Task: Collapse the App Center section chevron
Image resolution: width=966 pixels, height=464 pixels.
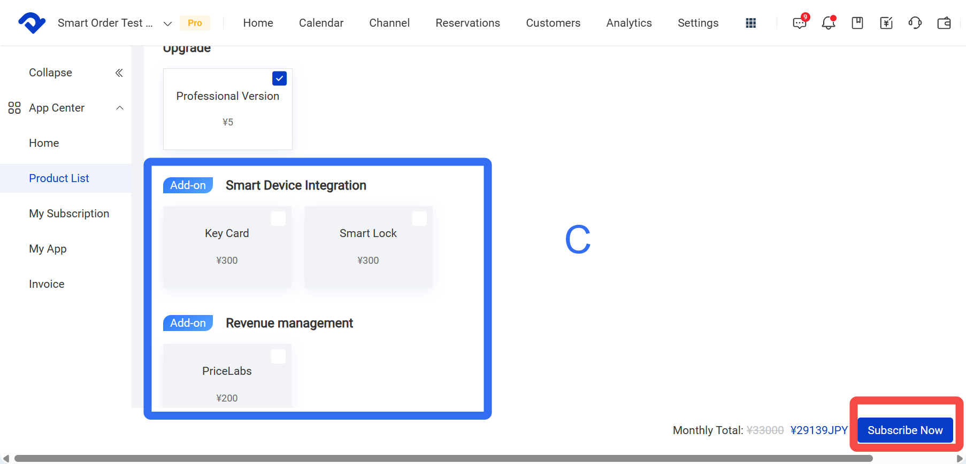Action: pos(120,108)
